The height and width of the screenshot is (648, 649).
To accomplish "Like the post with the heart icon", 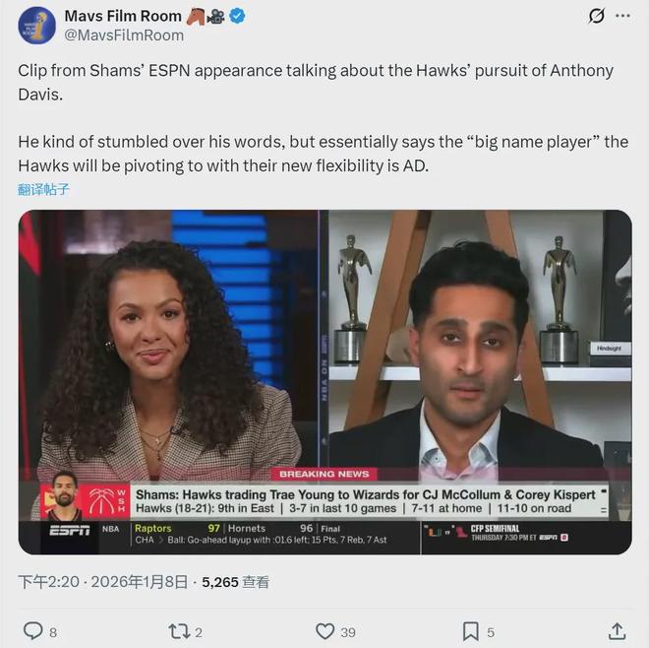I will (x=324, y=630).
